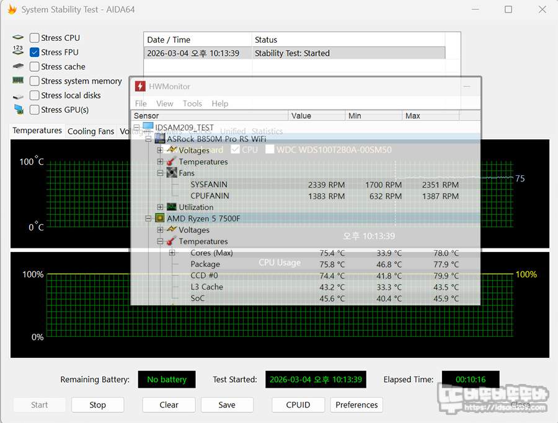The height and width of the screenshot is (423, 558).
Task: Collapse the Fans node
Action: click(160, 173)
